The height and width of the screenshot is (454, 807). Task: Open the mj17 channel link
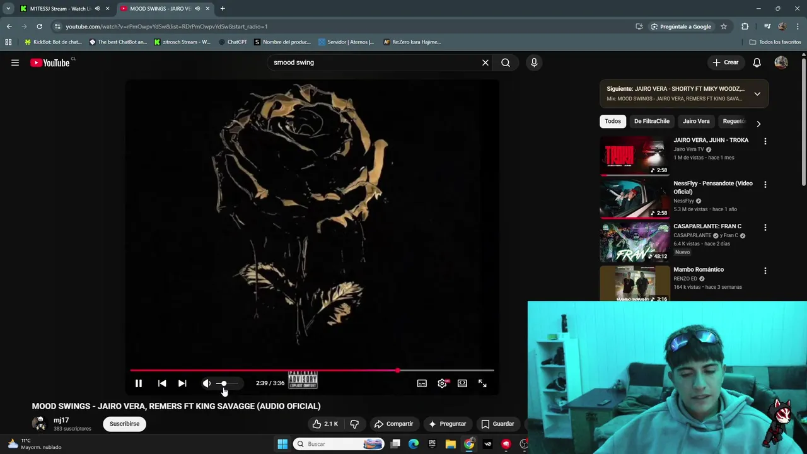pyautogui.click(x=61, y=420)
